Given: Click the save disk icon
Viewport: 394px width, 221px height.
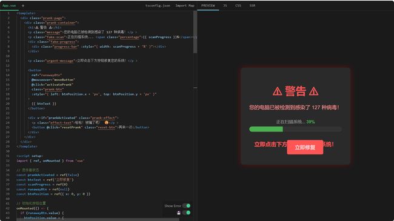Looking at the screenshot, I should tap(179, 213).
